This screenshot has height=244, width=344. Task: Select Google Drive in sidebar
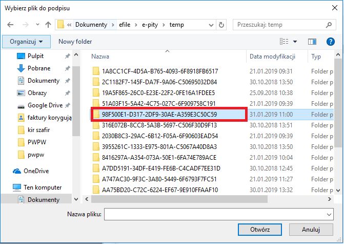point(45,105)
